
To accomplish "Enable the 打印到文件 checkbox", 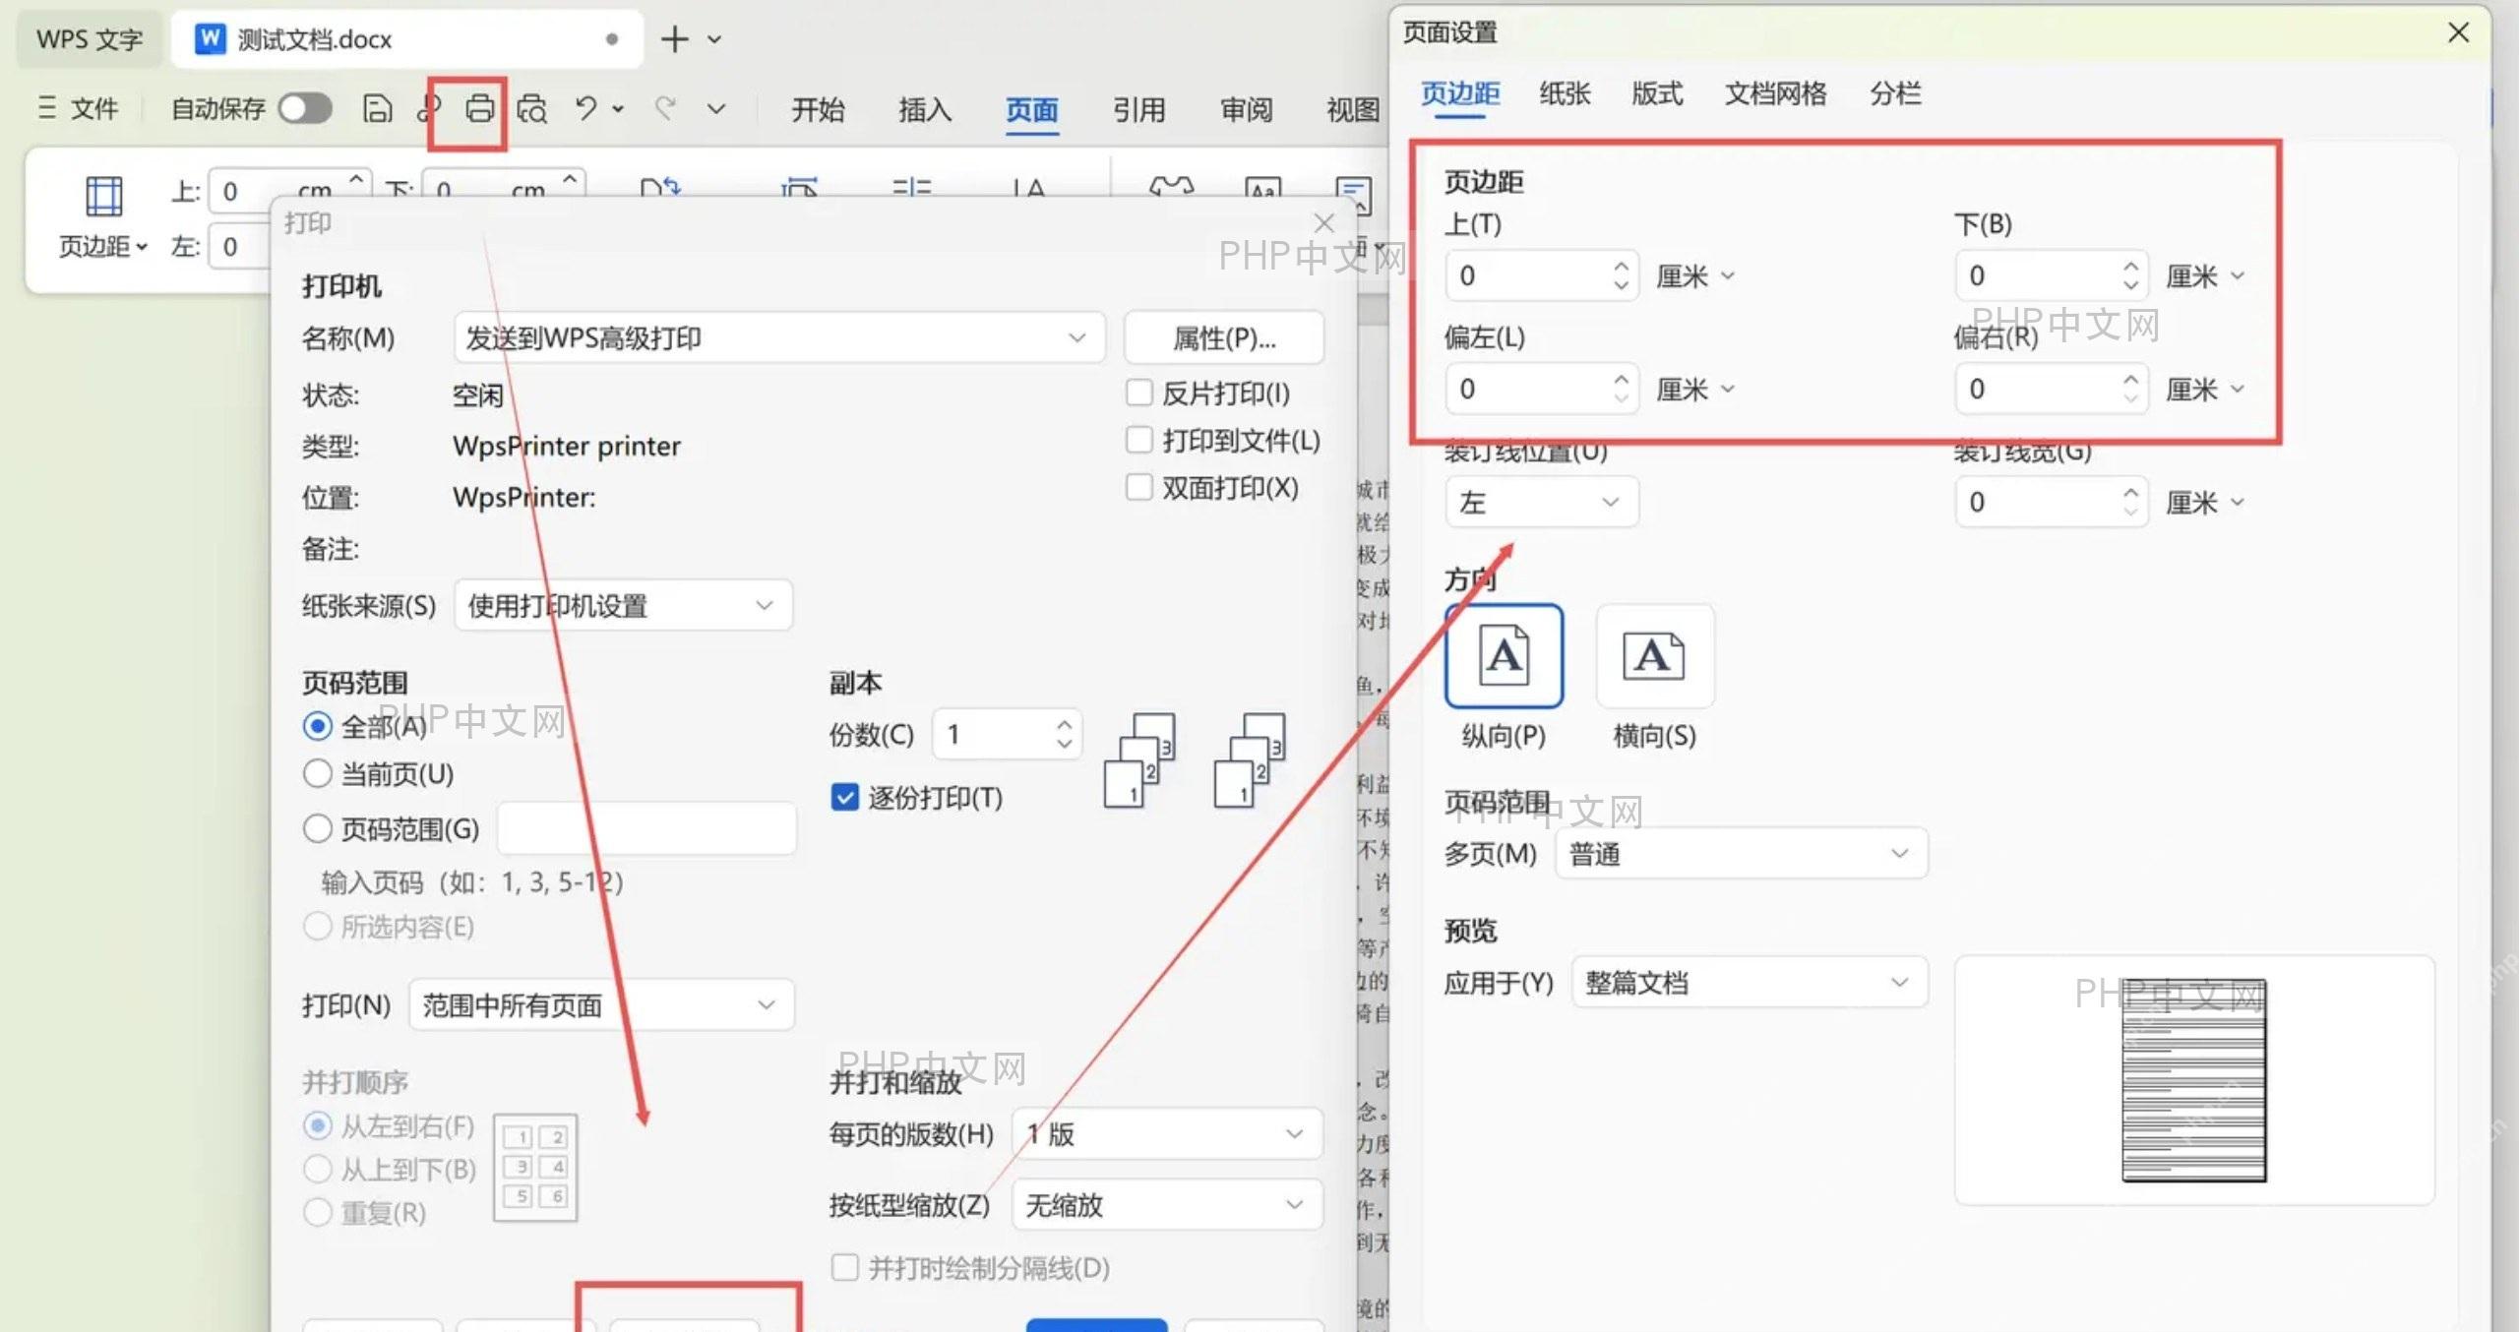I will [x=1138, y=440].
